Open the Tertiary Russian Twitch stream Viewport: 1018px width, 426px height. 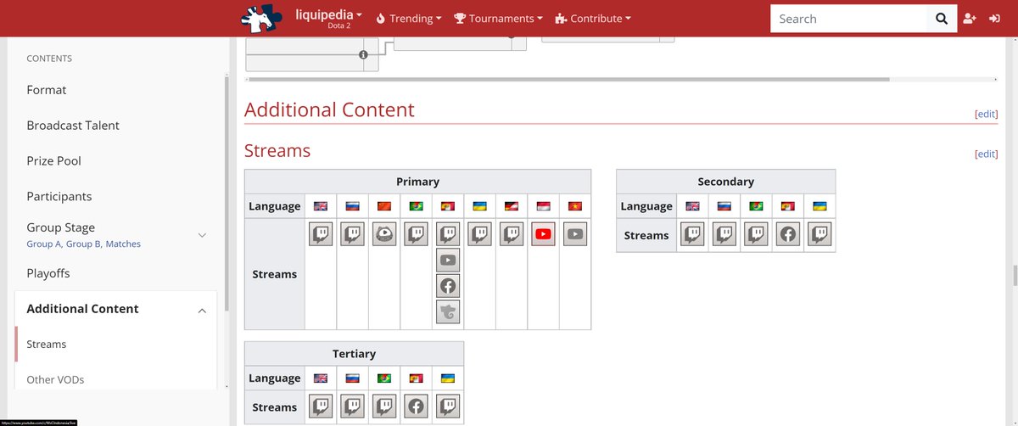tap(353, 406)
